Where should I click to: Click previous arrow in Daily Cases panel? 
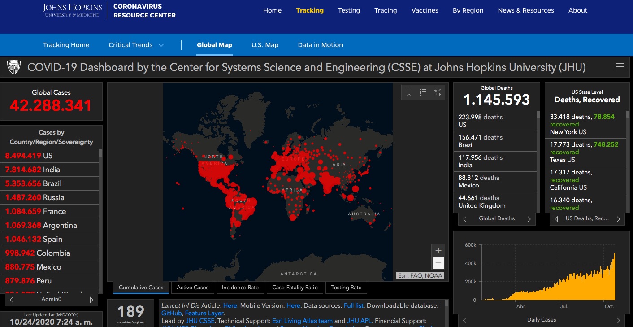pos(464,320)
